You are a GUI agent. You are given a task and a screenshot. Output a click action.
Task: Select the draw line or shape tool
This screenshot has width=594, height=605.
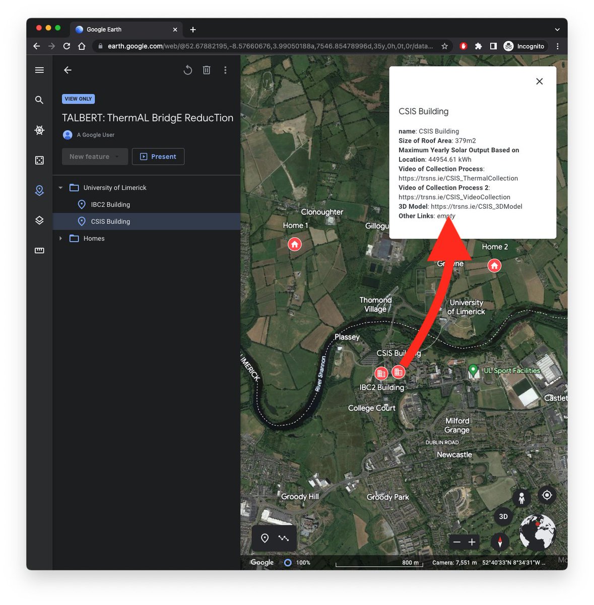click(x=284, y=538)
